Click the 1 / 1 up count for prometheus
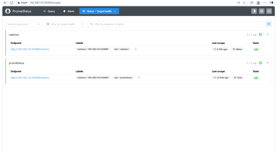This screenshot has height=152, width=280. (x=251, y=63)
